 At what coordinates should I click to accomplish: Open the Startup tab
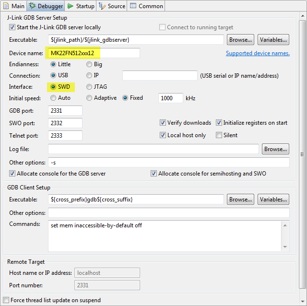(x=81, y=6)
